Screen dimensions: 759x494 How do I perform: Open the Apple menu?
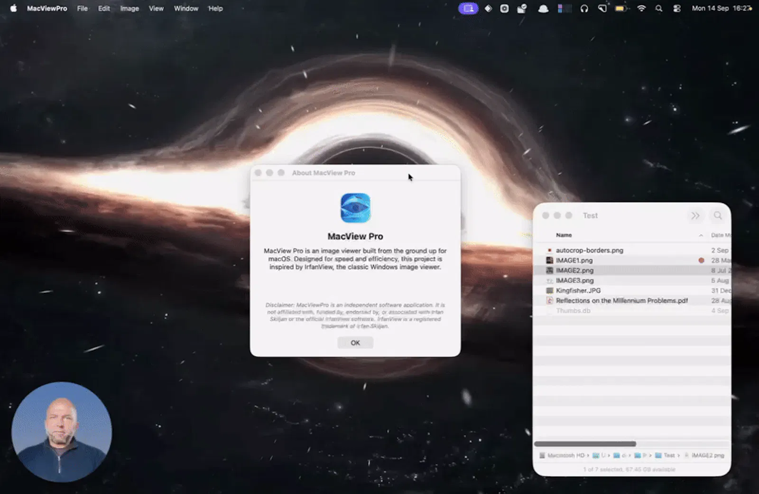coord(13,8)
